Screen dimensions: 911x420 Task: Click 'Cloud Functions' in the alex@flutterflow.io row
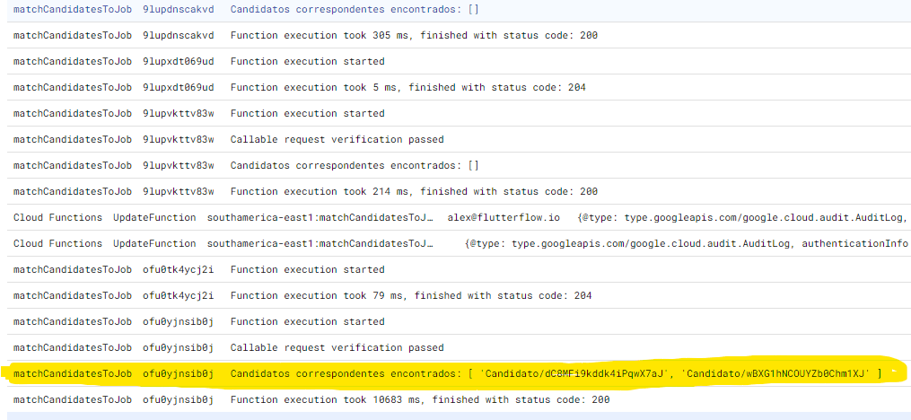(57, 218)
